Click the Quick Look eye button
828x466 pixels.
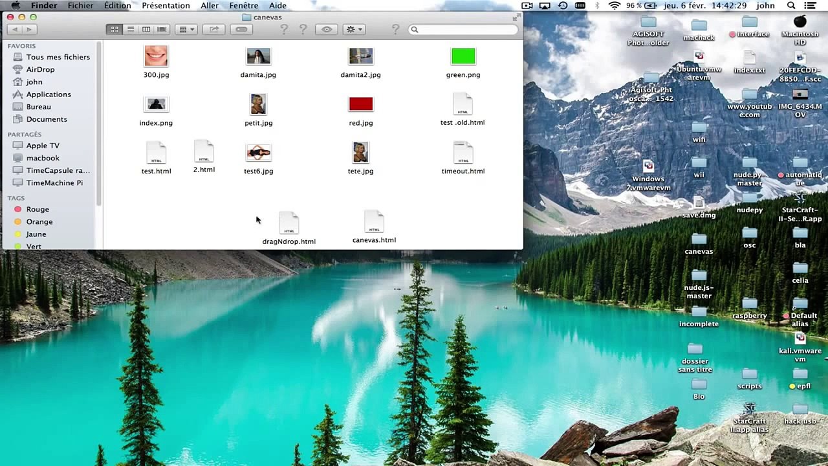[327, 29]
